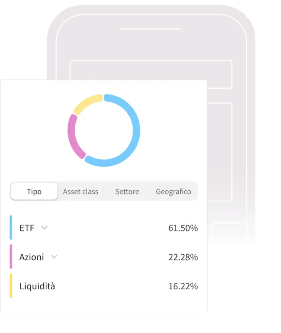The image size is (281, 333).
Task: Switch to the Geografico tab
Action: point(173,191)
